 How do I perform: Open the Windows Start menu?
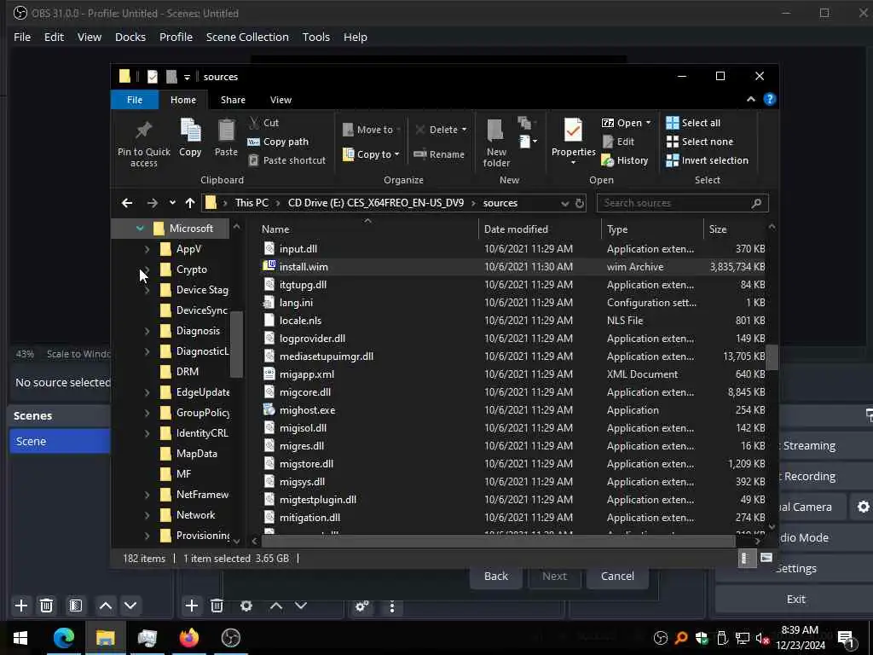pyautogui.click(x=20, y=638)
